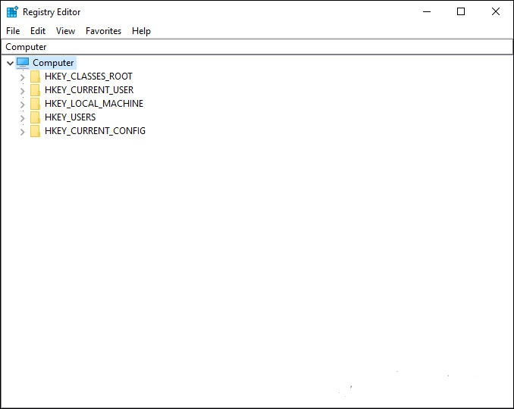This screenshot has height=409, width=514.
Task: Expand the HKEY_USERS key
Action: [x=22, y=118]
